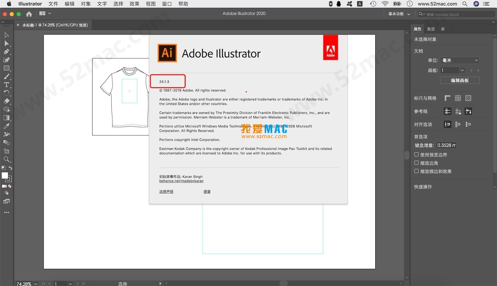Pick the Eyedropper tool
This screenshot has width=497, height=286.
point(6,126)
